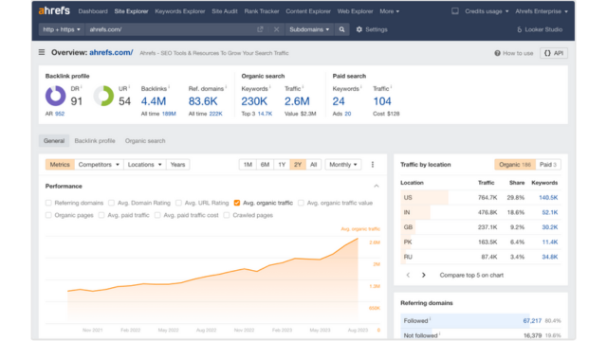Check the Crawled pages checkbox
607x341 pixels.
(227, 215)
